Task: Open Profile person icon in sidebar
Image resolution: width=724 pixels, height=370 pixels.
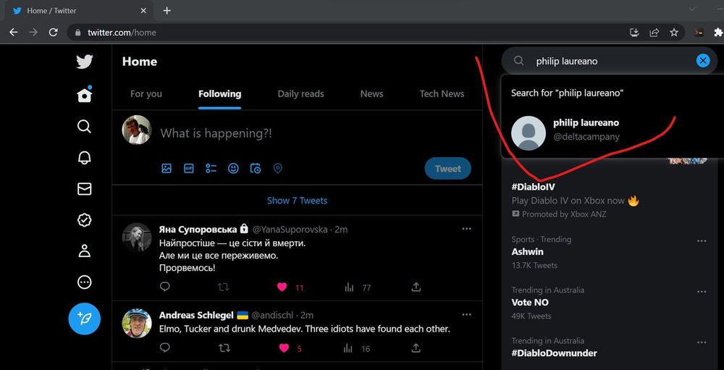Action: click(x=84, y=251)
